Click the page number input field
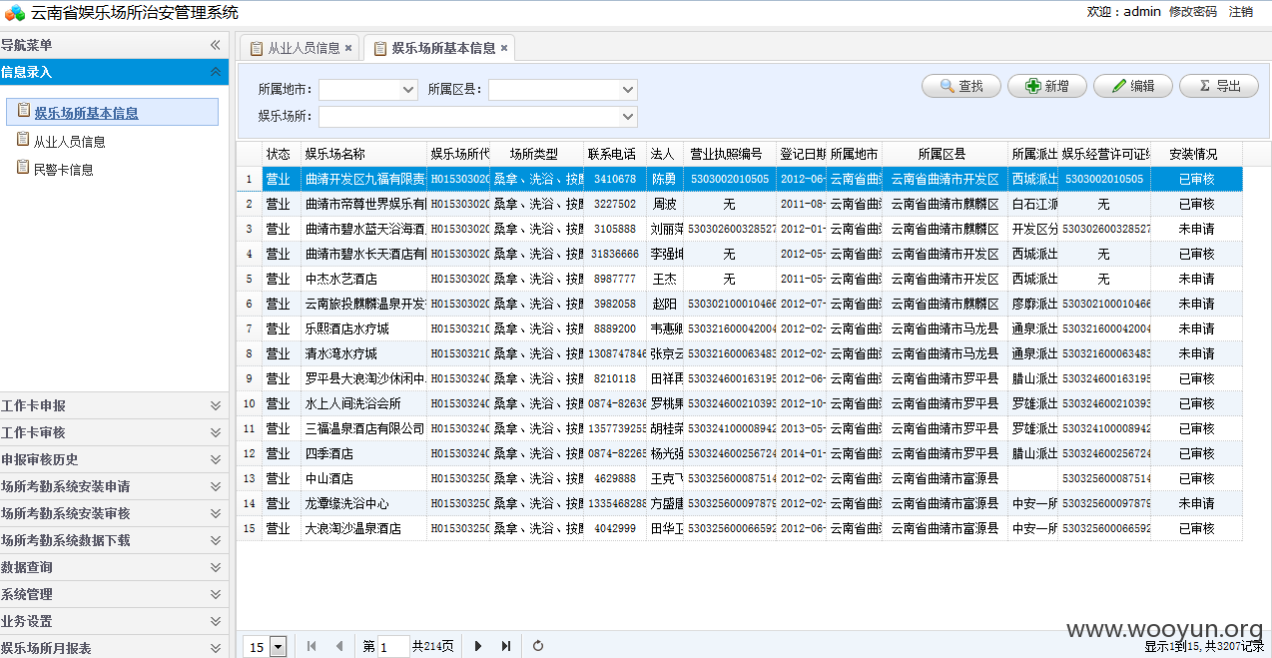Screen dimensions: 1272x658 [x=393, y=647]
